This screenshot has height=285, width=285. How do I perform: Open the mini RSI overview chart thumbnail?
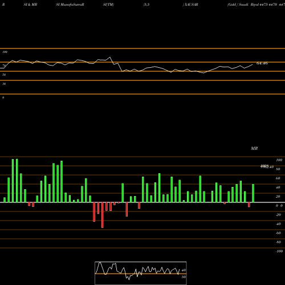141,273
